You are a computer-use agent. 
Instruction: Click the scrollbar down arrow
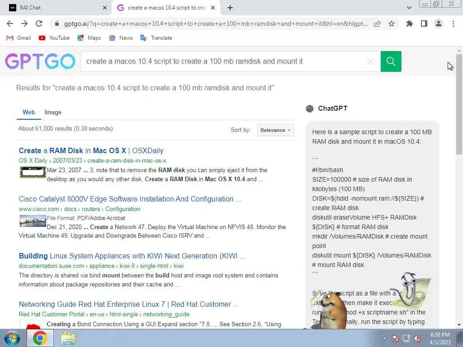(x=459, y=325)
